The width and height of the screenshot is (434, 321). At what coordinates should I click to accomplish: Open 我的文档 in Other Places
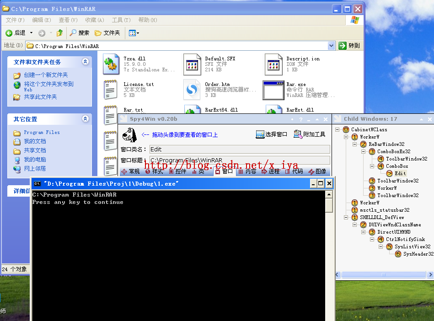(35, 141)
